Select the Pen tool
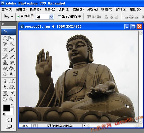The image size is (144, 133). (x=5, y=81)
